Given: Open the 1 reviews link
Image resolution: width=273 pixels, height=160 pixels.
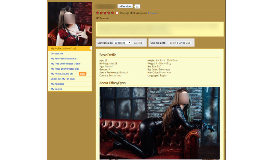Looking at the screenshot, I should 153,13.
